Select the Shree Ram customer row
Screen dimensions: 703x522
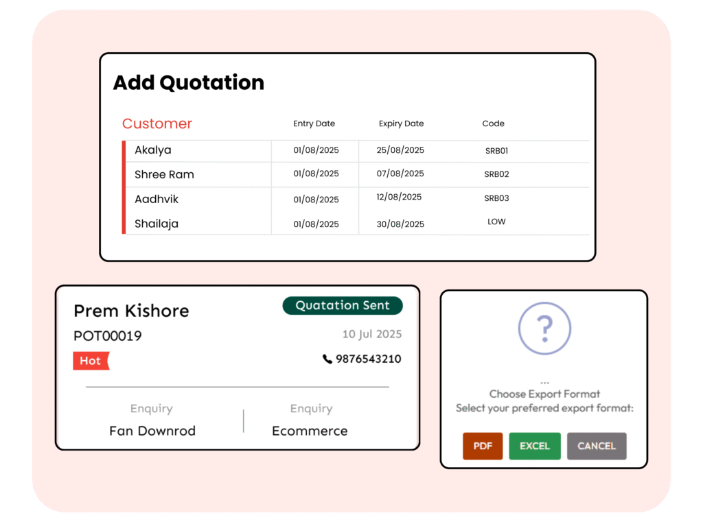164,174
